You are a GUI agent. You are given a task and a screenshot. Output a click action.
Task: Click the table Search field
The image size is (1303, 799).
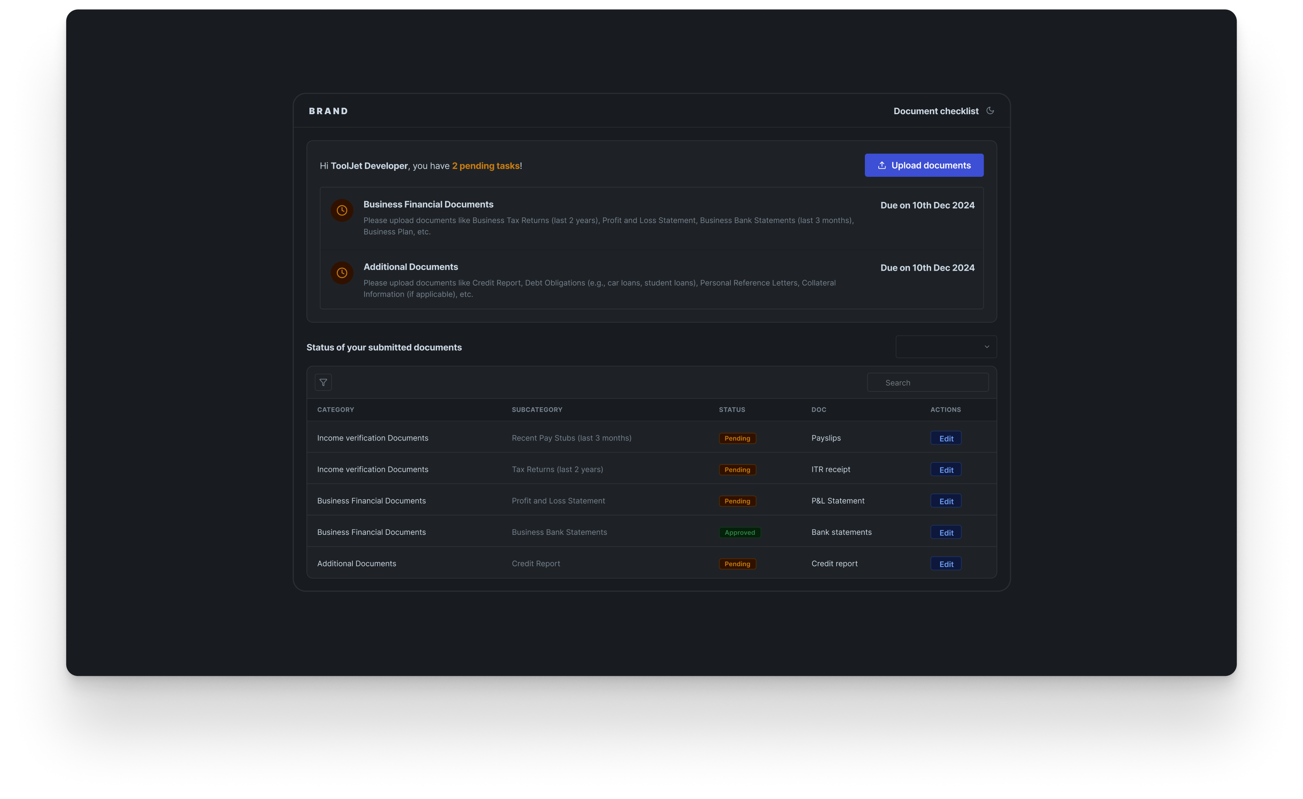[927, 382]
